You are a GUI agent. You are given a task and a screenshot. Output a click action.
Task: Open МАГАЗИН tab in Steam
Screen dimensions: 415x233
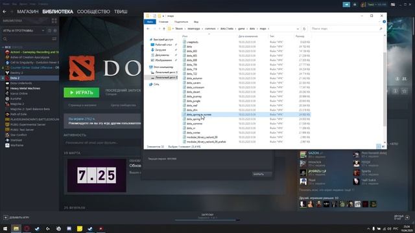[x=28, y=12]
